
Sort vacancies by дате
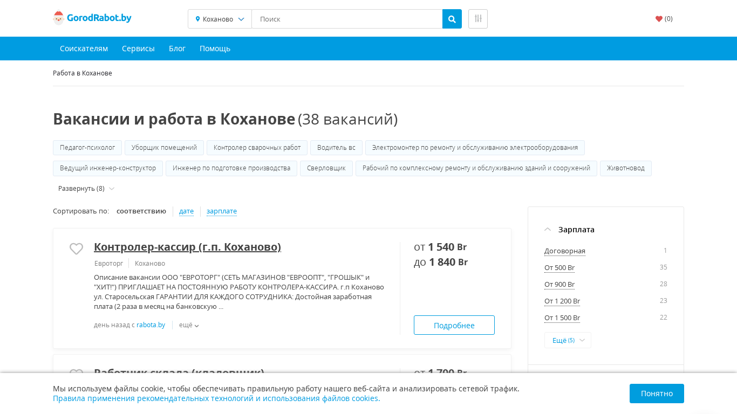[186, 211]
